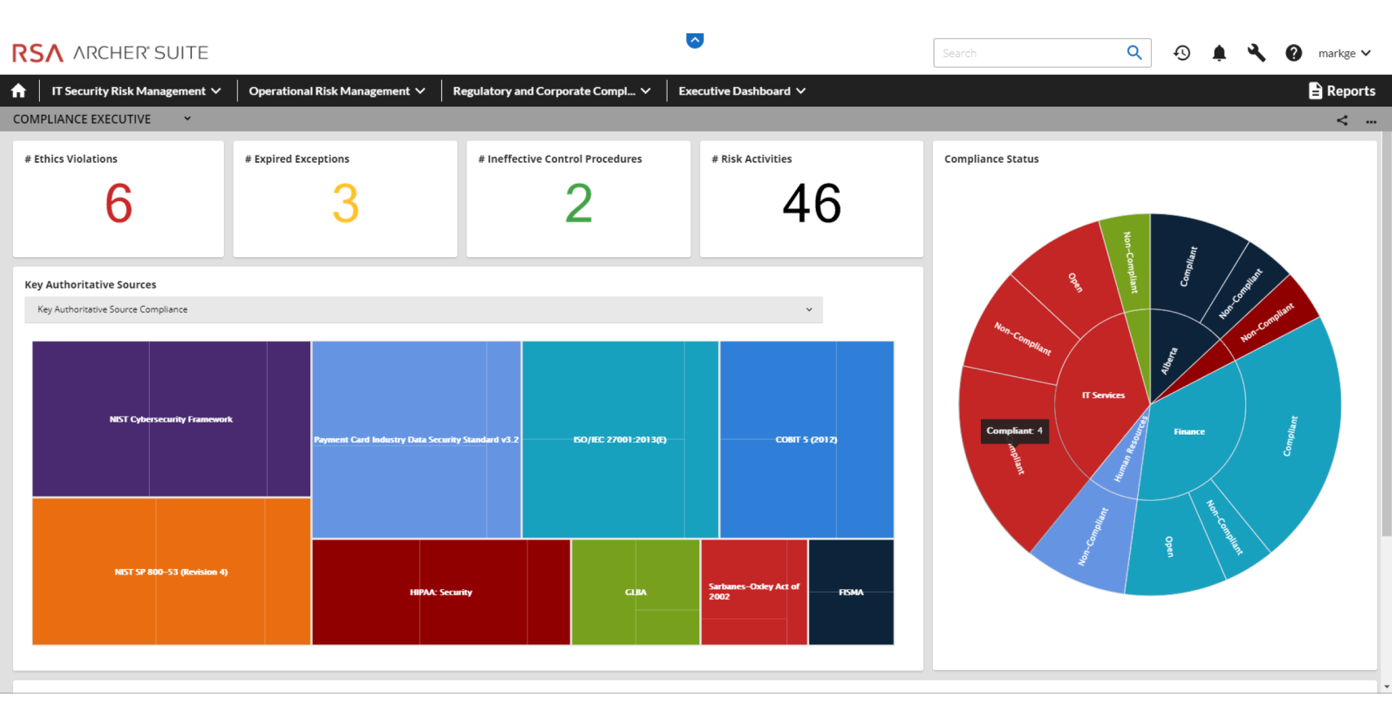Click the search magnifier icon
The image size is (1392, 726).
pos(1134,53)
